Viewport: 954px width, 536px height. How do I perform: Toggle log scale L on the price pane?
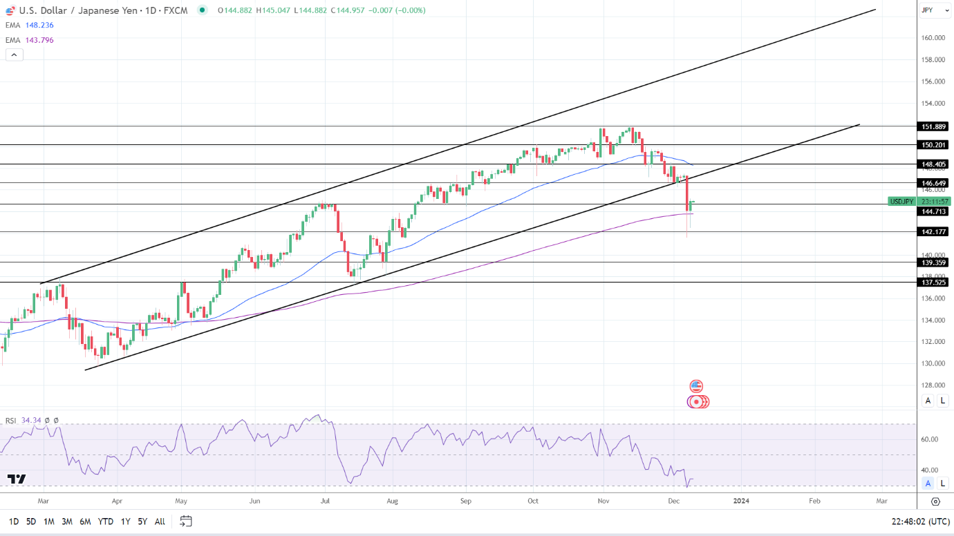point(942,401)
